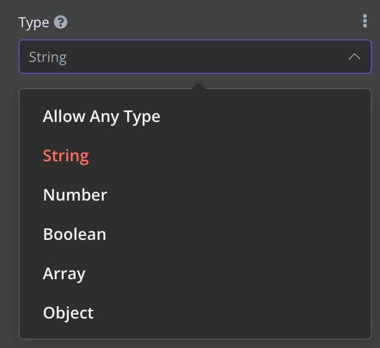Close the type list via the chevron arrow
Viewport: 380px width, 348px height.
354,57
